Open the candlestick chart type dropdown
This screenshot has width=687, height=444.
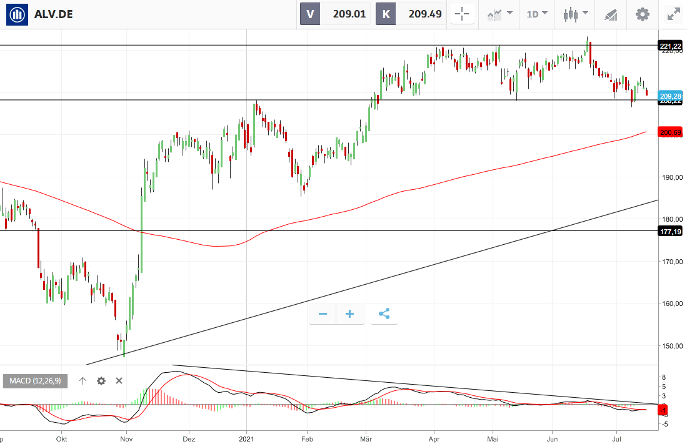click(576, 14)
